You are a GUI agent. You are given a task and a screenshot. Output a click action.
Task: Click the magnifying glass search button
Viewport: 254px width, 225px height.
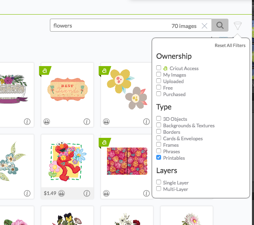tap(220, 25)
